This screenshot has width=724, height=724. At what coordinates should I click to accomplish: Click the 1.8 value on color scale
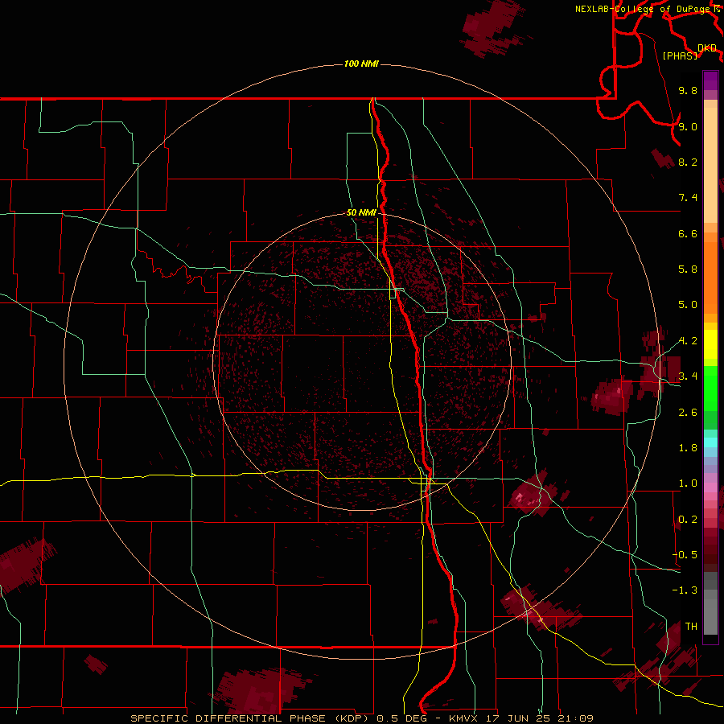pos(688,448)
